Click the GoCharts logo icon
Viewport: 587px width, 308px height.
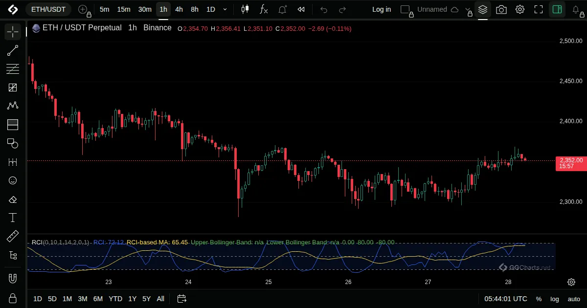click(x=13, y=9)
